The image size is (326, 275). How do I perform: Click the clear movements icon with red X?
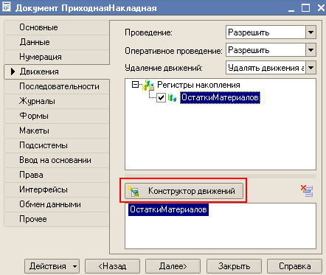point(307,191)
